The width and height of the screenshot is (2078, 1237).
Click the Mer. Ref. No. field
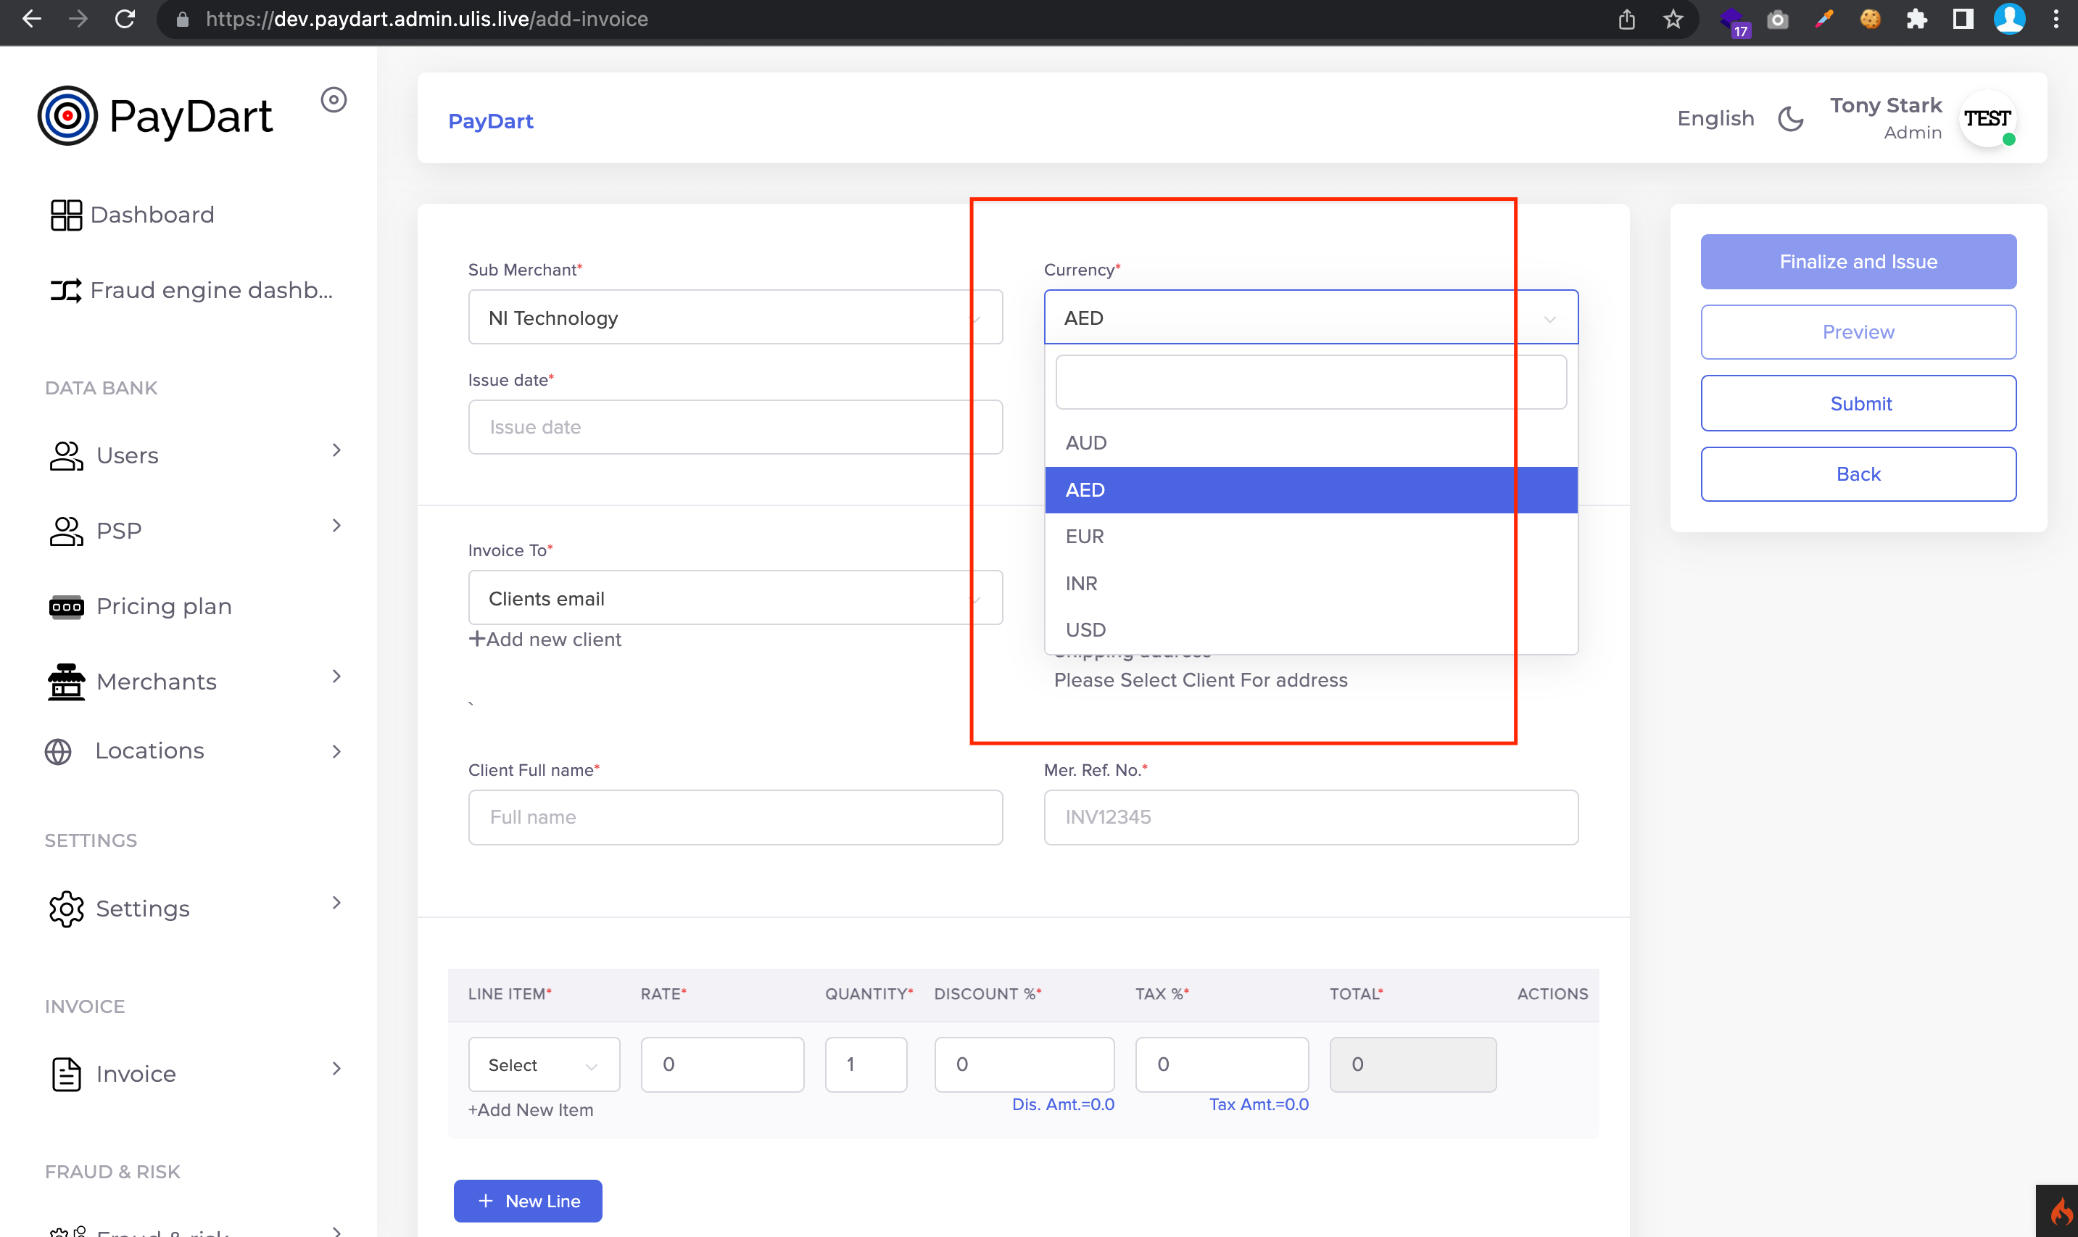(x=1311, y=817)
